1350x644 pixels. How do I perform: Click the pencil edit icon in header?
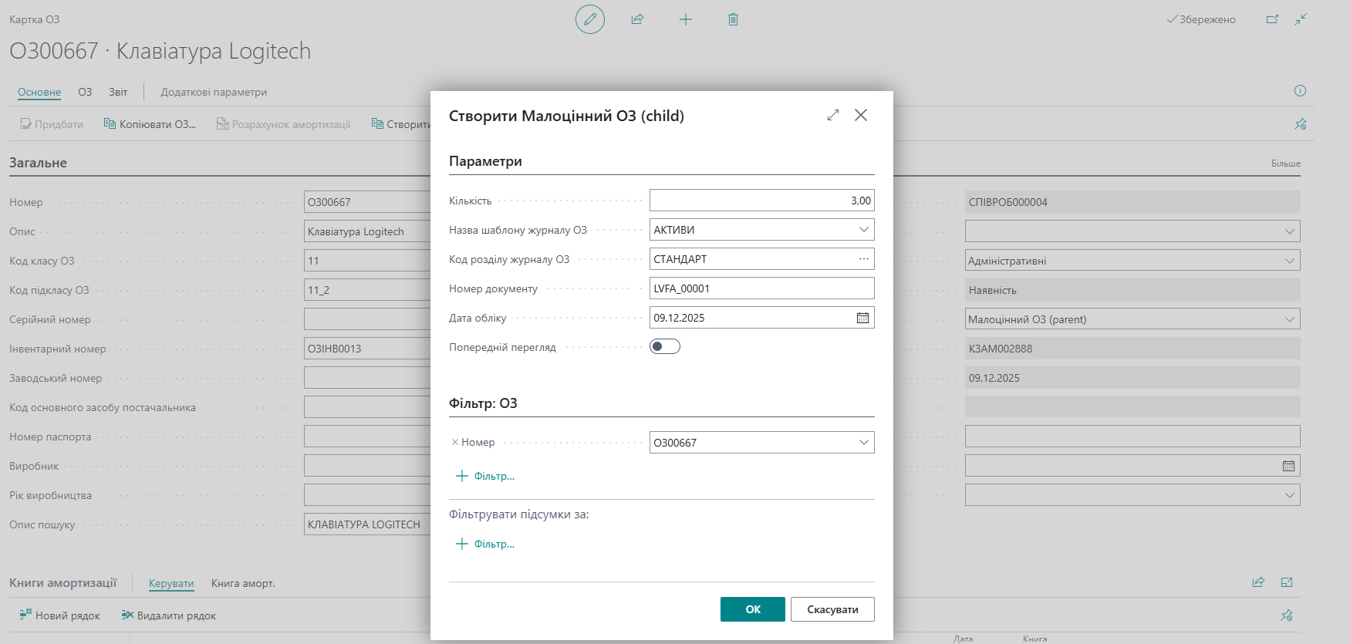pos(589,19)
